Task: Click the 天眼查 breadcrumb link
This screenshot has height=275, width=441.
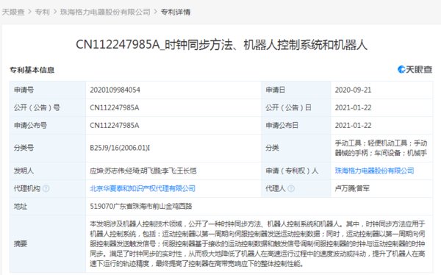Action: coord(13,12)
